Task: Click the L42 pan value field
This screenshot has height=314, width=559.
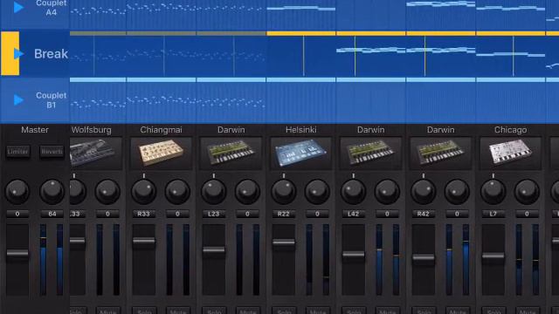Action: click(x=354, y=214)
